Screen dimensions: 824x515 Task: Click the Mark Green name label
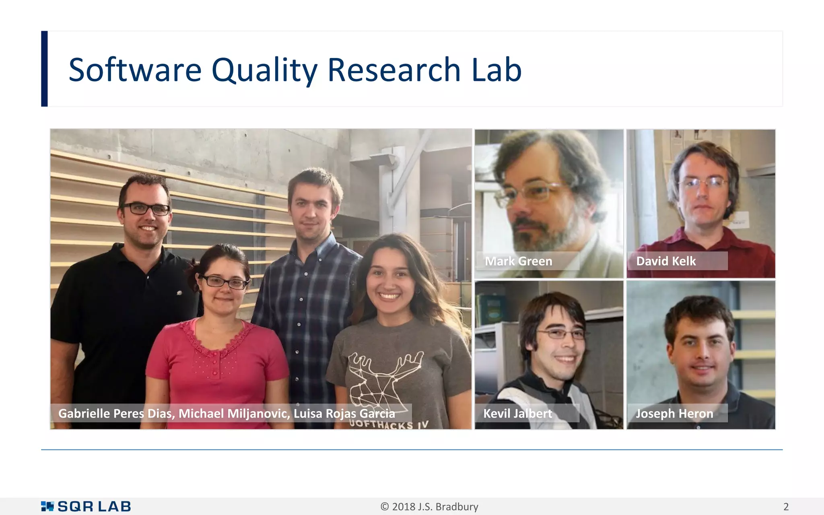pyautogui.click(x=518, y=261)
